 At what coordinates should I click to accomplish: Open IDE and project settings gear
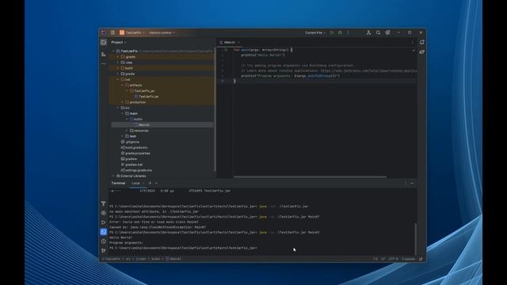point(387,32)
